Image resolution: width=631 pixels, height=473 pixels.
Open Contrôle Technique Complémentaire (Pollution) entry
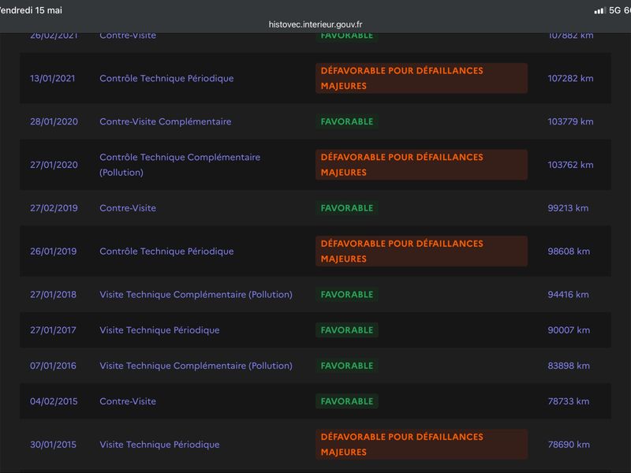tap(180, 165)
